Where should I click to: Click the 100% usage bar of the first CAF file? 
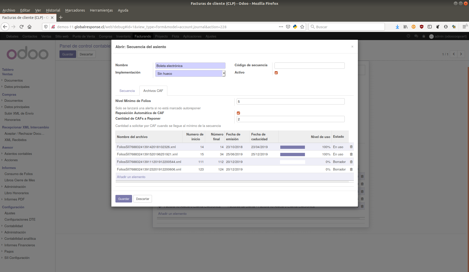(292, 147)
